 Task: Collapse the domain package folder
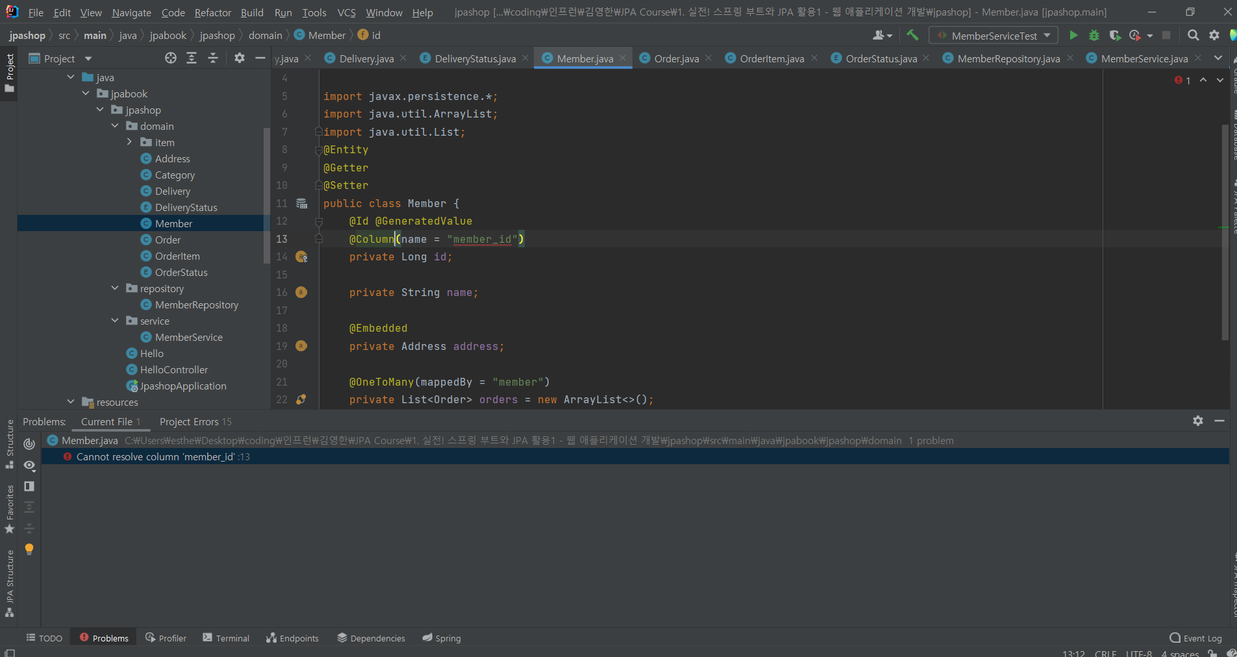click(x=115, y=126)
